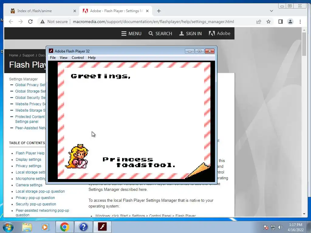Bookmark this page with the star icon

click(268, 22)
